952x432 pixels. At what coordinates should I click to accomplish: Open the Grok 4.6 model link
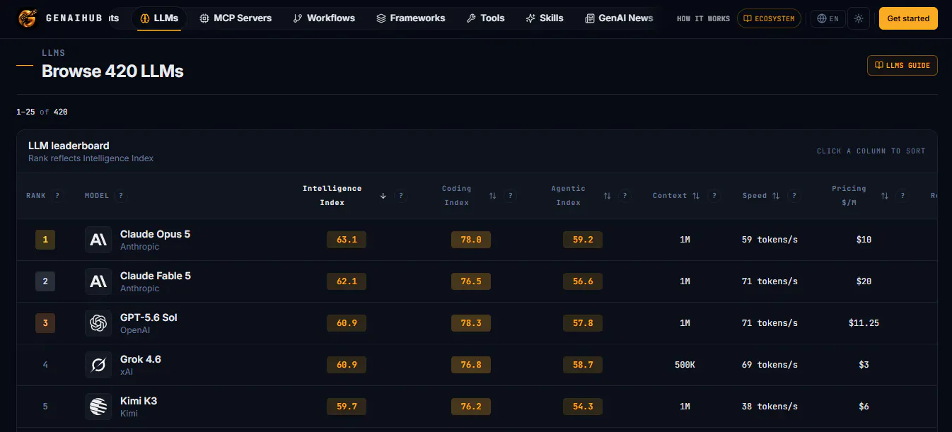click(141, 359)
